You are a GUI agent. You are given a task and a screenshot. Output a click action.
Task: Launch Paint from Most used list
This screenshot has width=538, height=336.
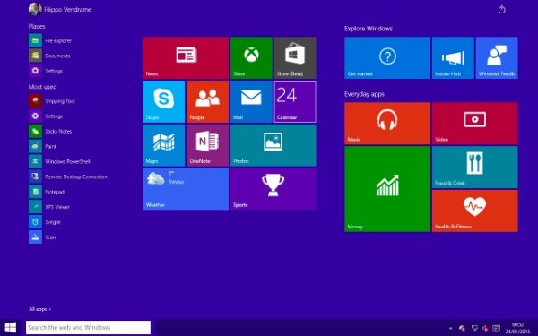[x=42, y=146]
